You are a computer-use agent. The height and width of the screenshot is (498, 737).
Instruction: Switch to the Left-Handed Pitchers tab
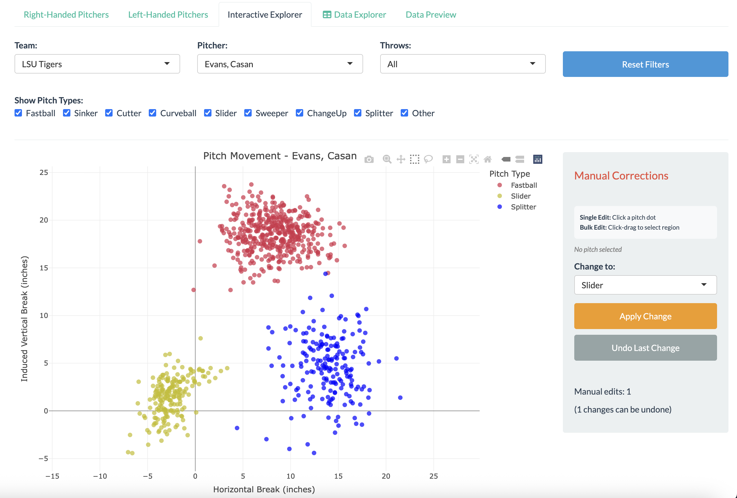(x=168, y=15)
